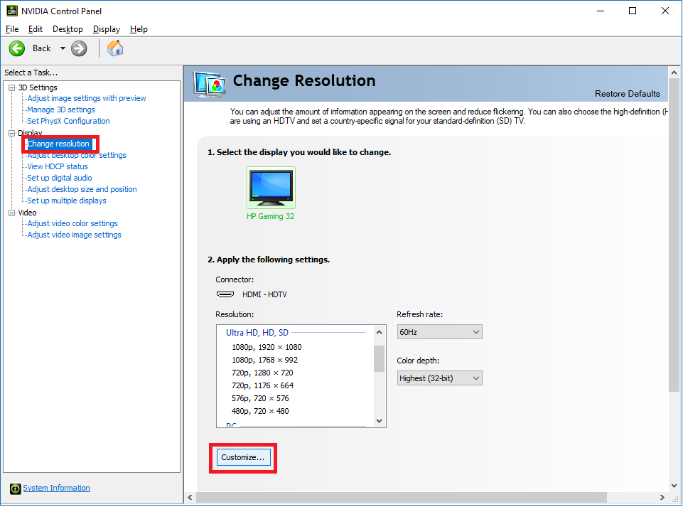The width and height of the screenshot is (683, 507).
Task: Select the HP Gaming 32 display icon
Action: click(x=270, y=188)
